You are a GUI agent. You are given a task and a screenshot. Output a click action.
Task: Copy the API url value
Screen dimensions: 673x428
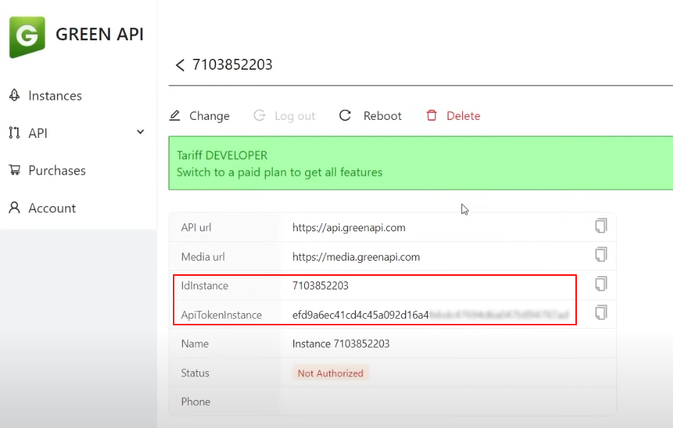click(601, 225)
